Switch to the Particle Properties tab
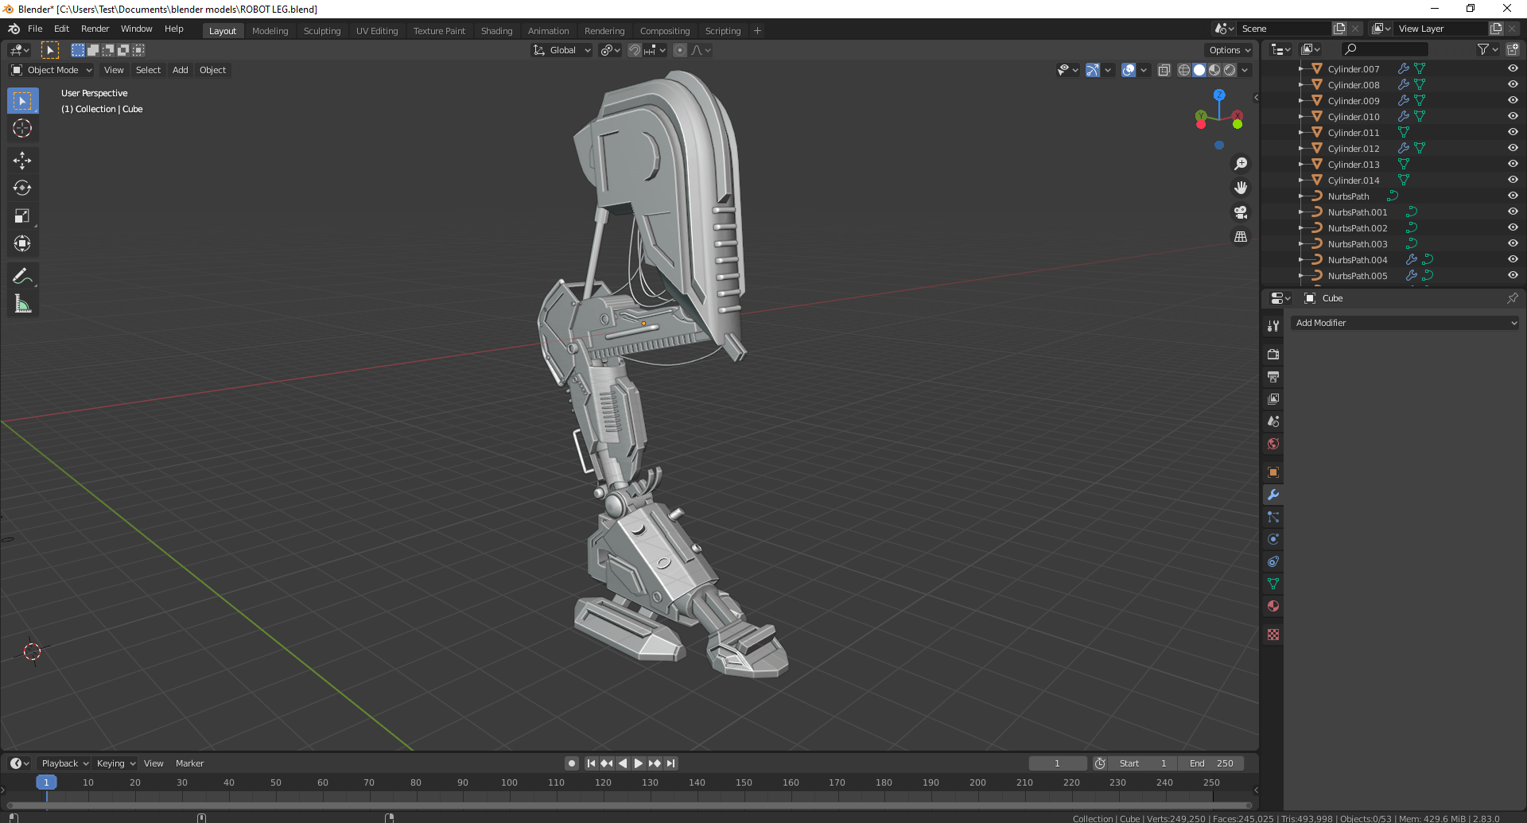1527x823 pixels. click(1272, 517)
